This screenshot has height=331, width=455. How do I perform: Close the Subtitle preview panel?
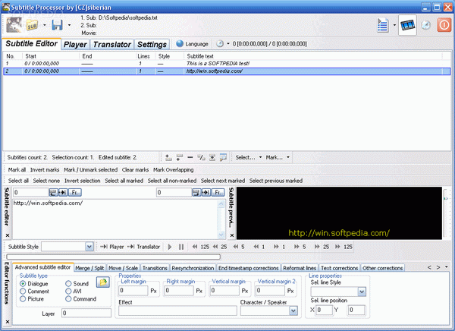click(232, 235)
